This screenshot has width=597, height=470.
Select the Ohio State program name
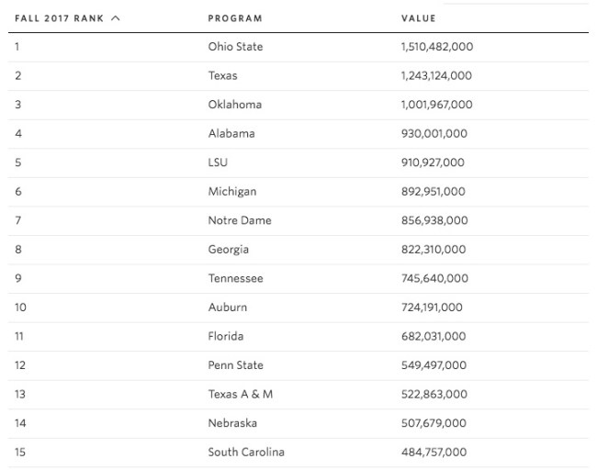[237, 47]
